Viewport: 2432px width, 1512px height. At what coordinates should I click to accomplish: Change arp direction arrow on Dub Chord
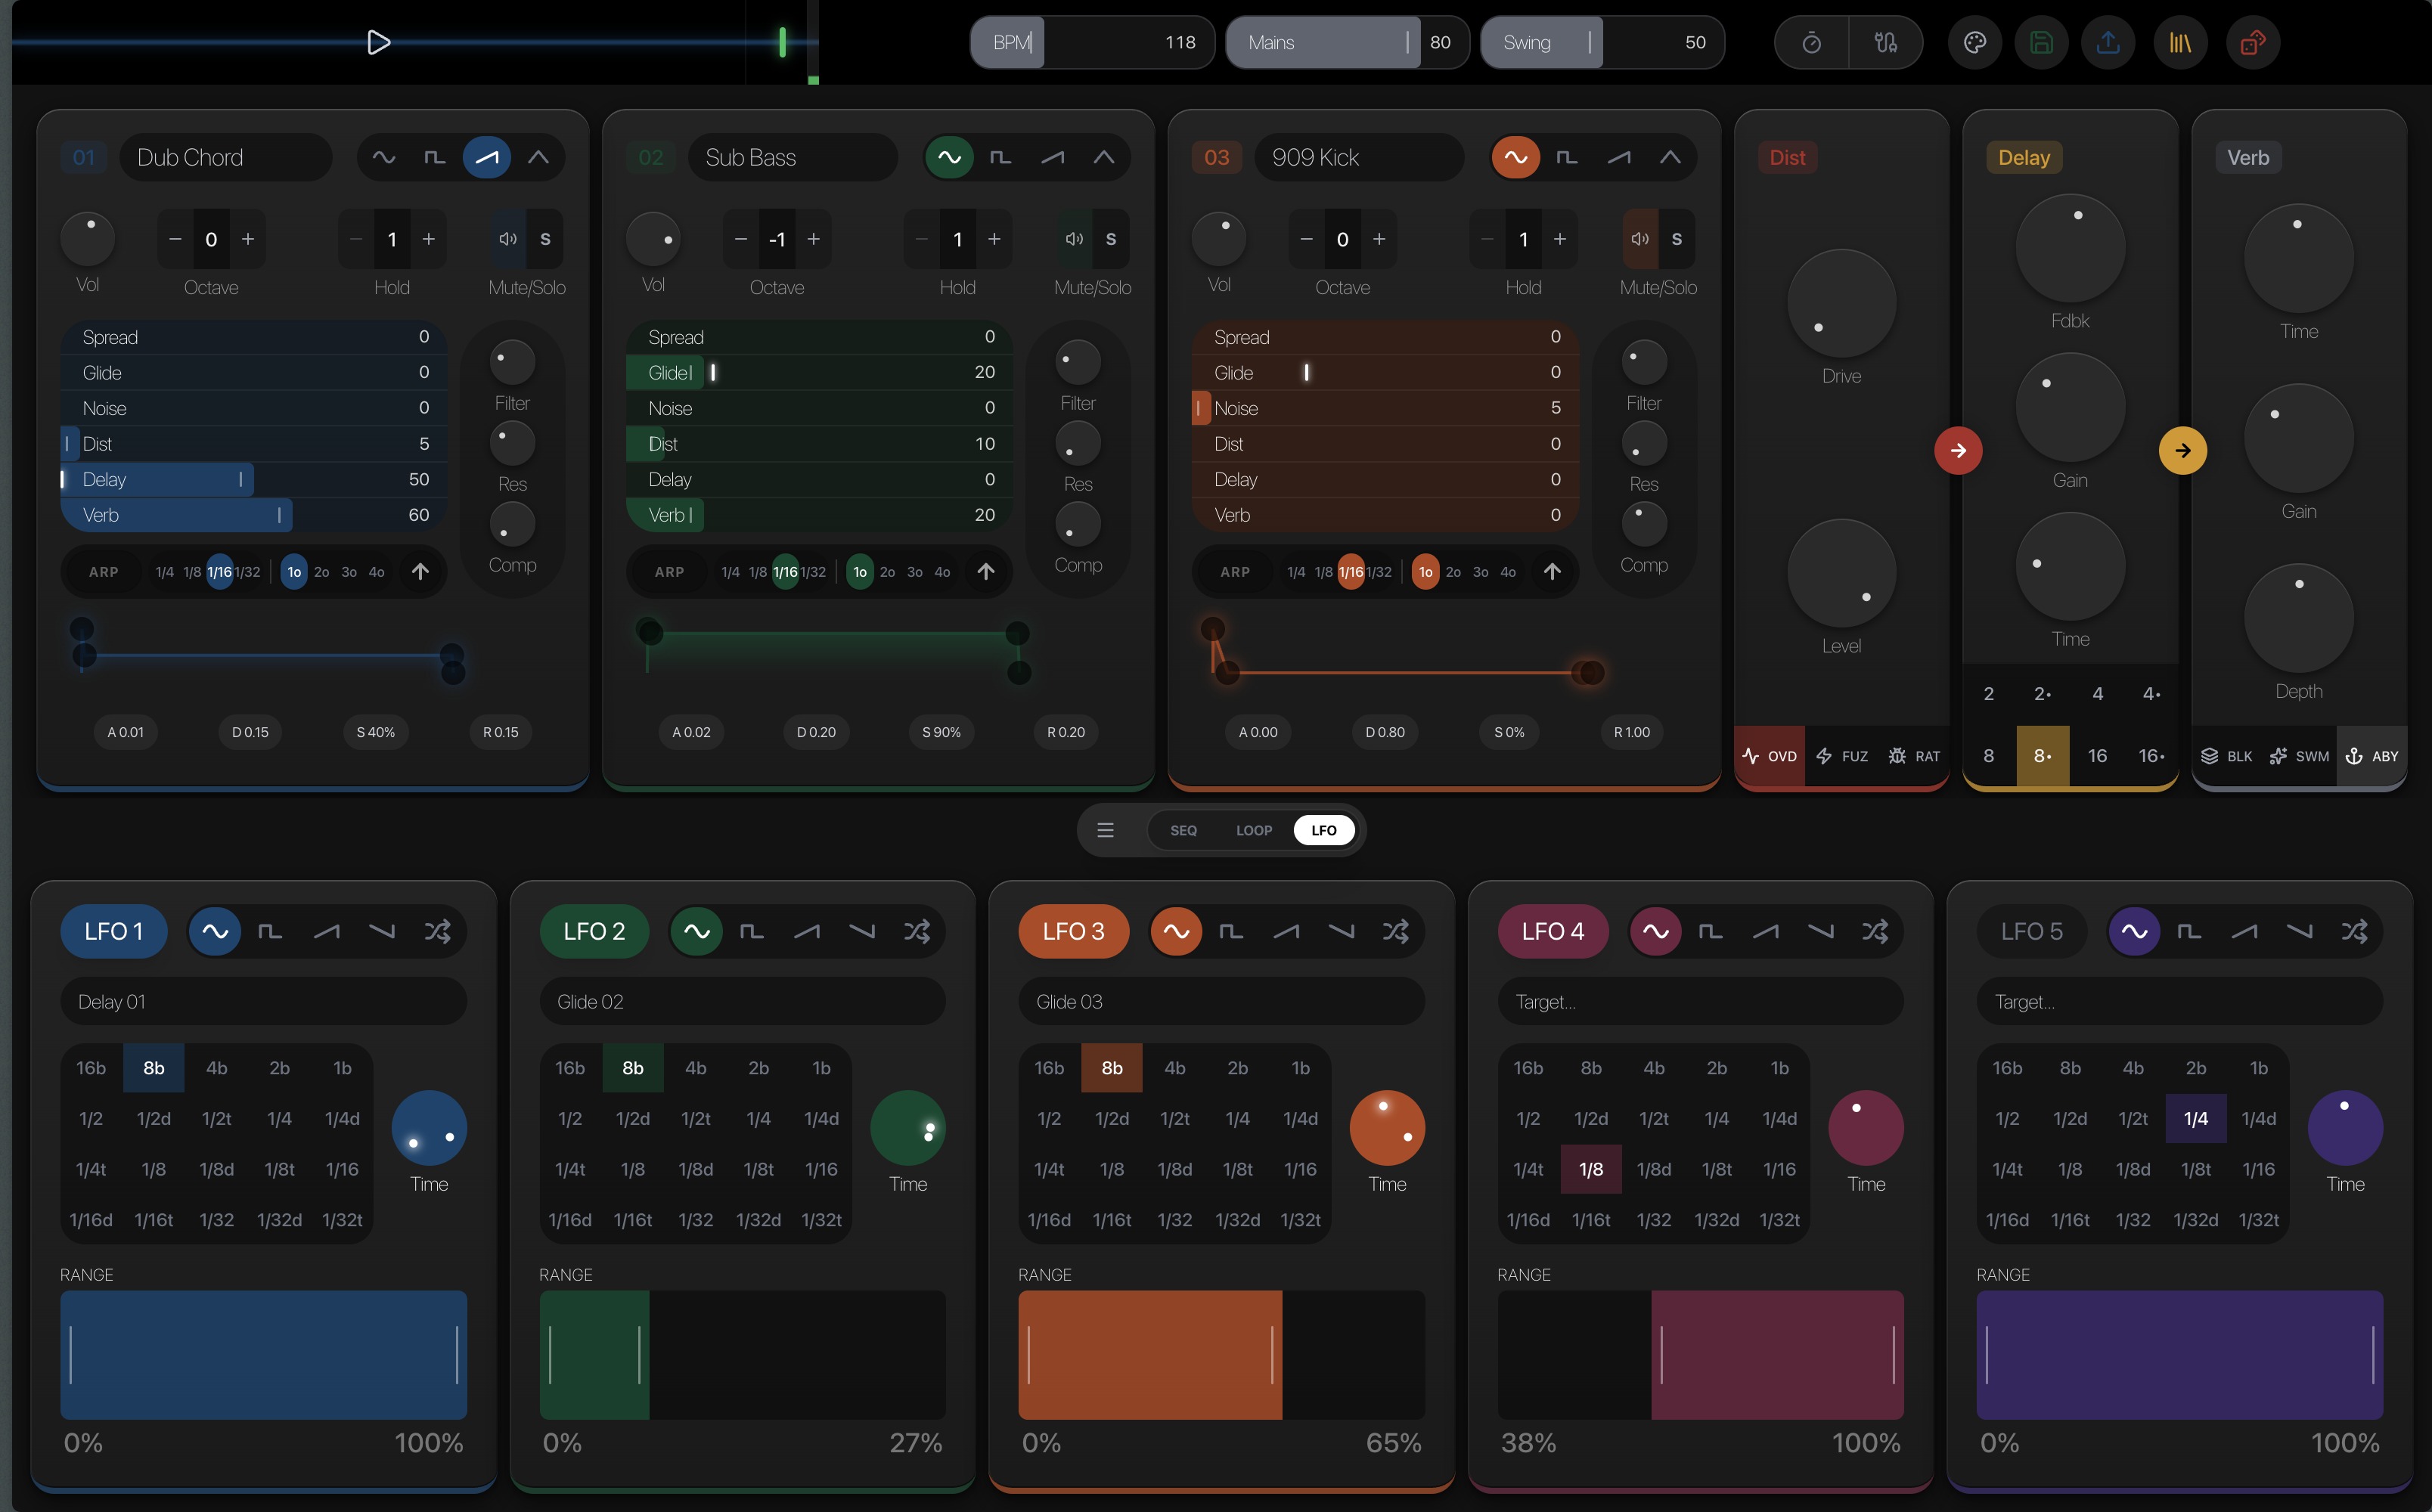coord(420,571)
